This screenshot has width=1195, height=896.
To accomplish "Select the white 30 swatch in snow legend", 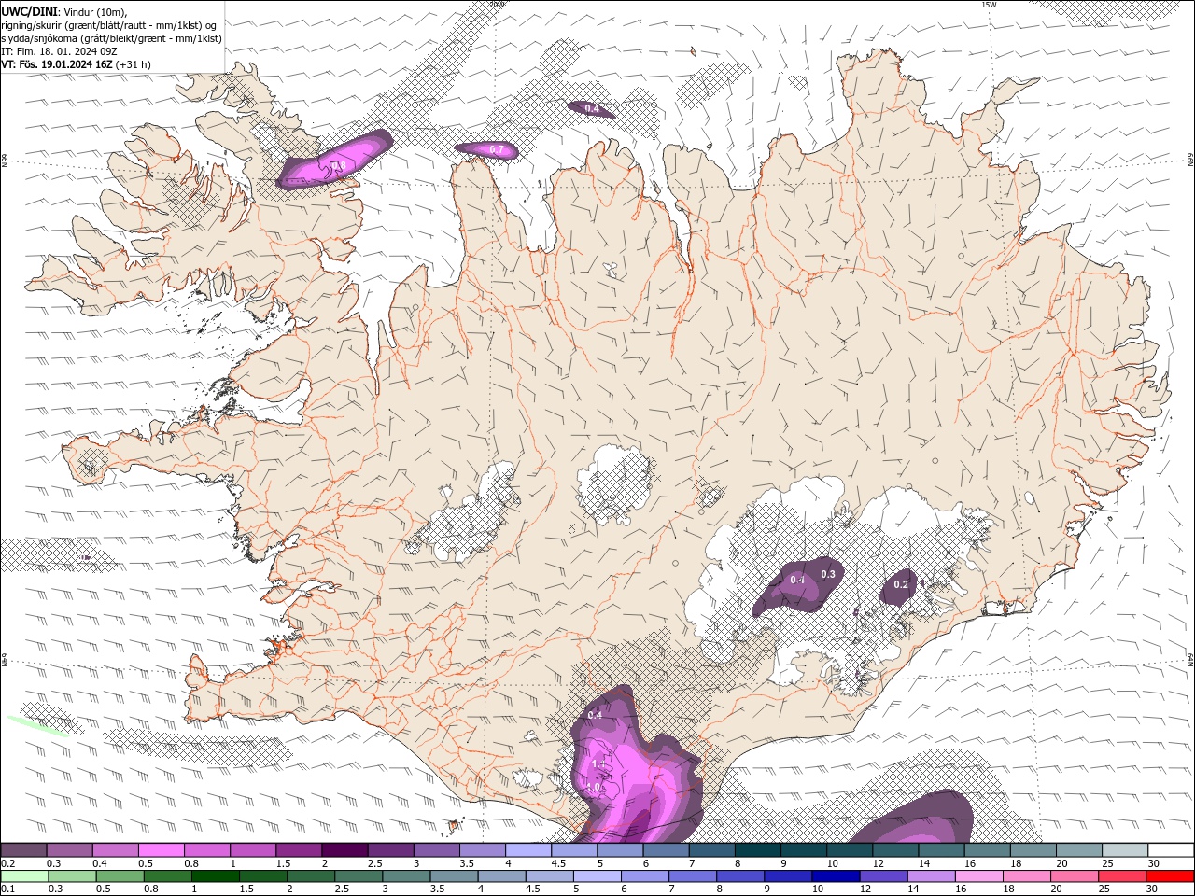I will click(x=1171, y=850).
